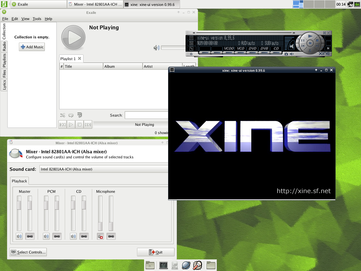Click xine power quit icon
361x271 pixels.
pyautogui.click(x=191, y=54)
